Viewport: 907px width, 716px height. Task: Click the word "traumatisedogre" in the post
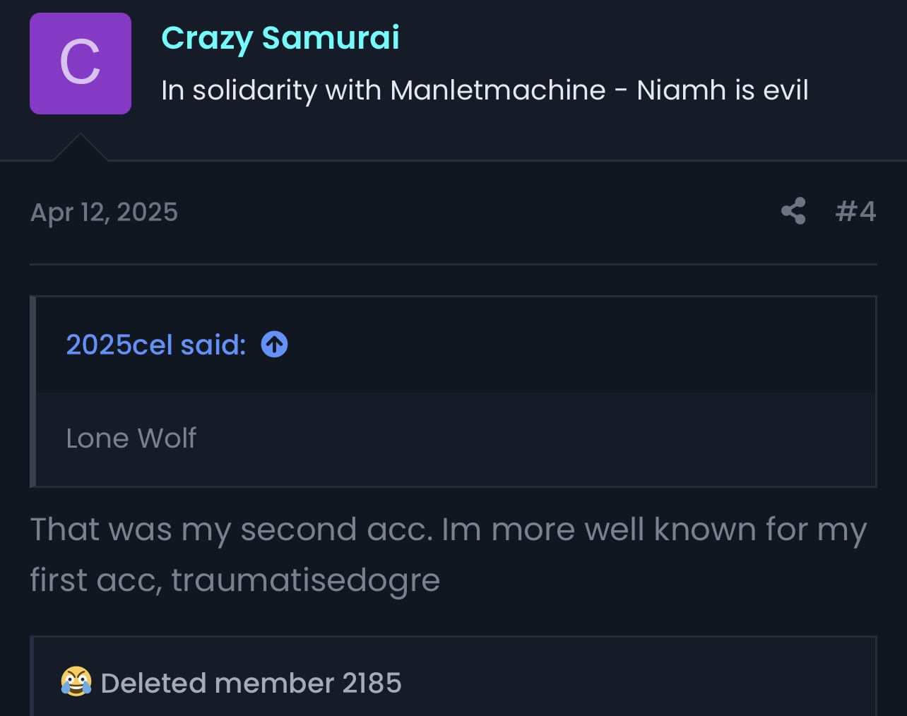coord(305,580)
